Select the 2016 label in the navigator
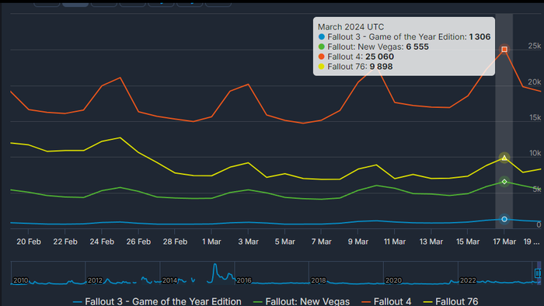This screenshot has height=306, width=544. [x=244, y=280]
